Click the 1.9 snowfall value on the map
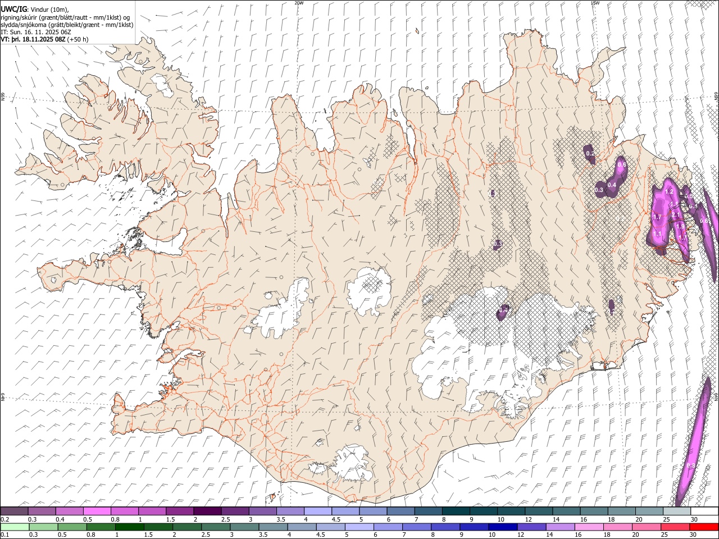The height and width of the screenshot is (539, 719). coord(680,226)
